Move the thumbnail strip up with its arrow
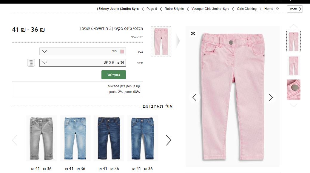310x173 pixels. pyautogui.click(x=293, y=26)
